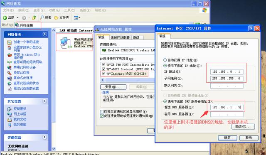Click the 安装 button

113,87
